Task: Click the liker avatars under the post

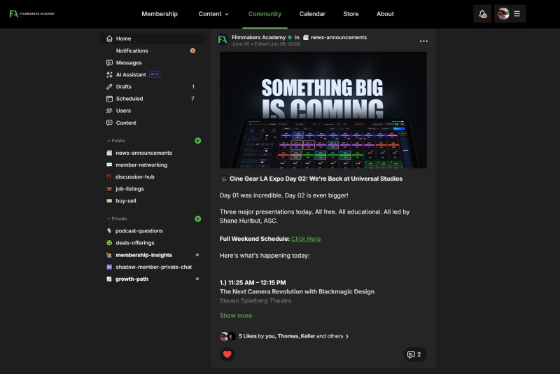Action: click(227, 336)
